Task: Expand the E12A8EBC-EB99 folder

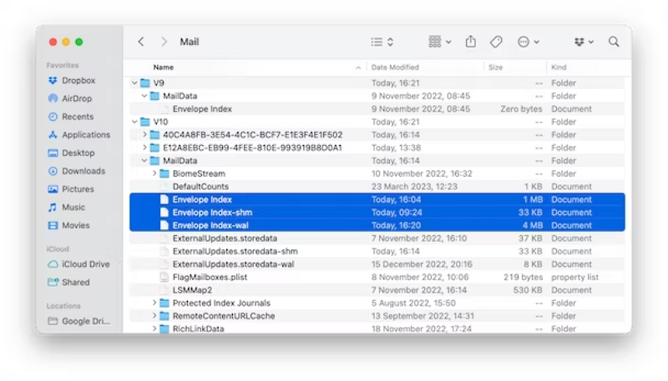Action: (x=144, y=148)
